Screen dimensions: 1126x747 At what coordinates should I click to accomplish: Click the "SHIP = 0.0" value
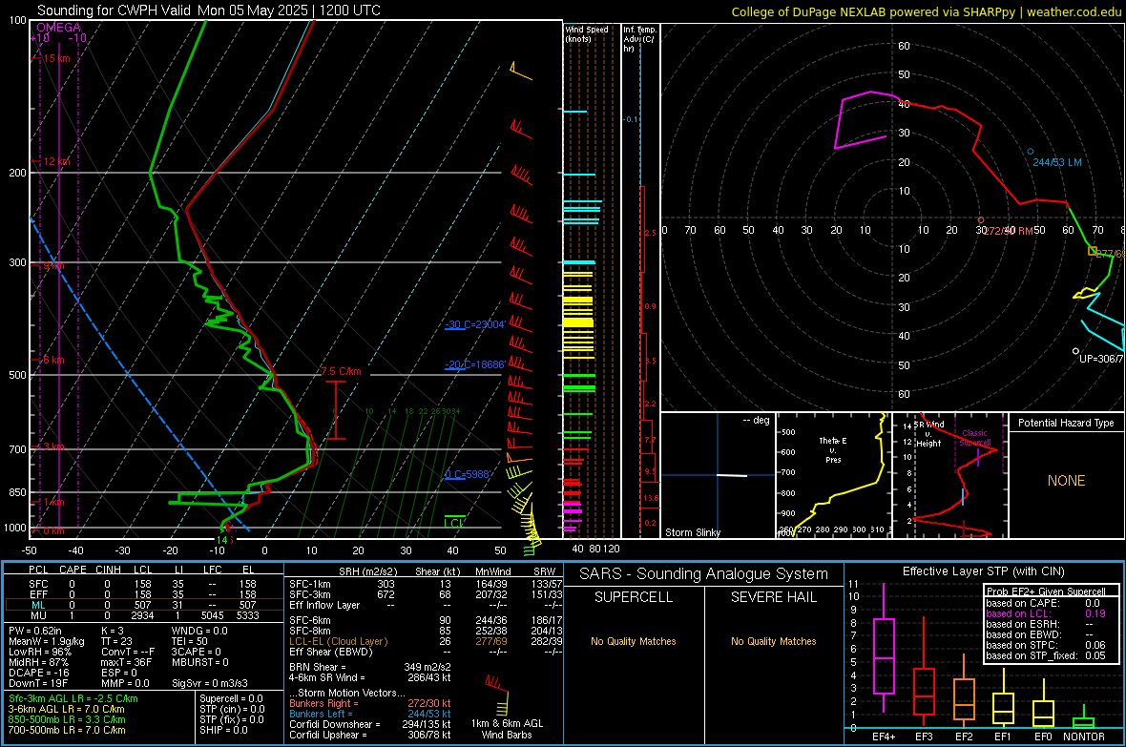point(223,730)
